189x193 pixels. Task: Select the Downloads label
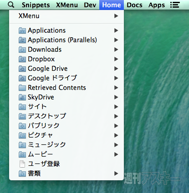(45, 49)
